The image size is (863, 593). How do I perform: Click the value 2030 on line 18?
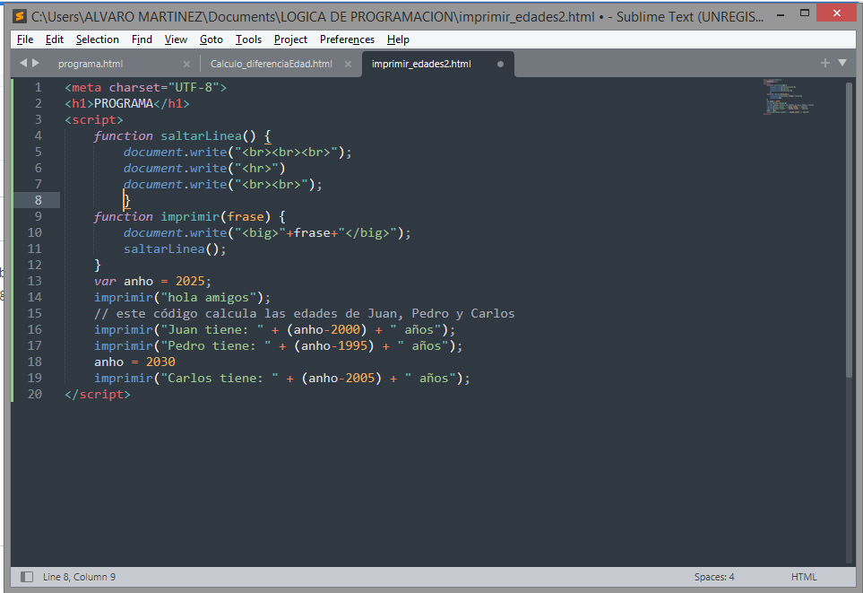tap(160, 362)
